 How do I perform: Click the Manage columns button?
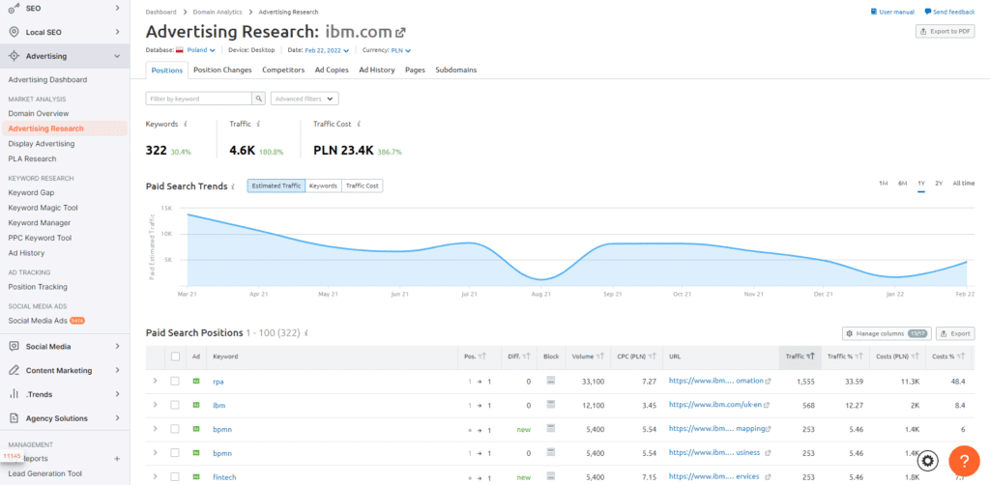pyautogui.click(x=888, y=333)
